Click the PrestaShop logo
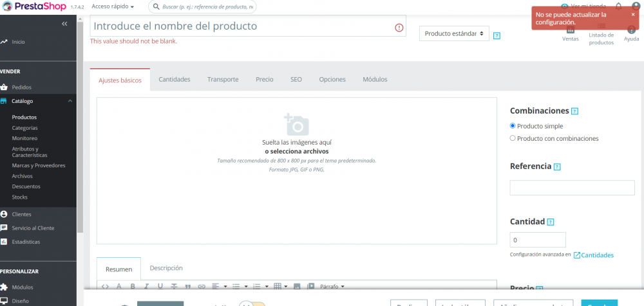Image resolution: width=644 pixels, height=306 pixels. 35,6
